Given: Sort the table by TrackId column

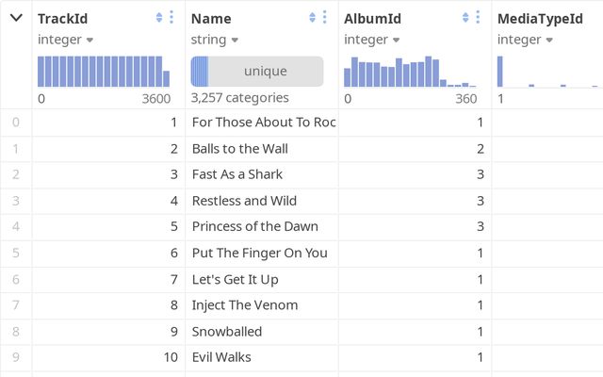Looking at the screenshot, I should click(x=158, y=18).
